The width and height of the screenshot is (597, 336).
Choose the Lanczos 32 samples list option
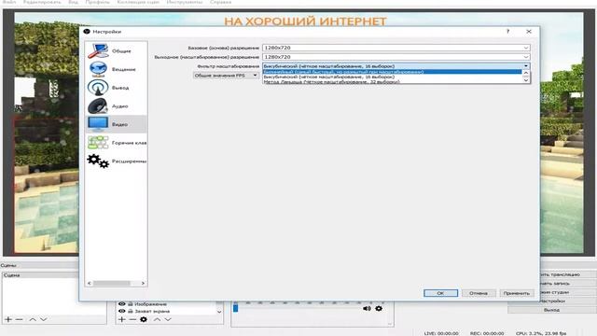392,81
